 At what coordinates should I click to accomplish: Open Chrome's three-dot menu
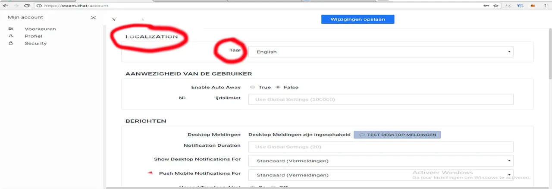(x=546, y=6)
